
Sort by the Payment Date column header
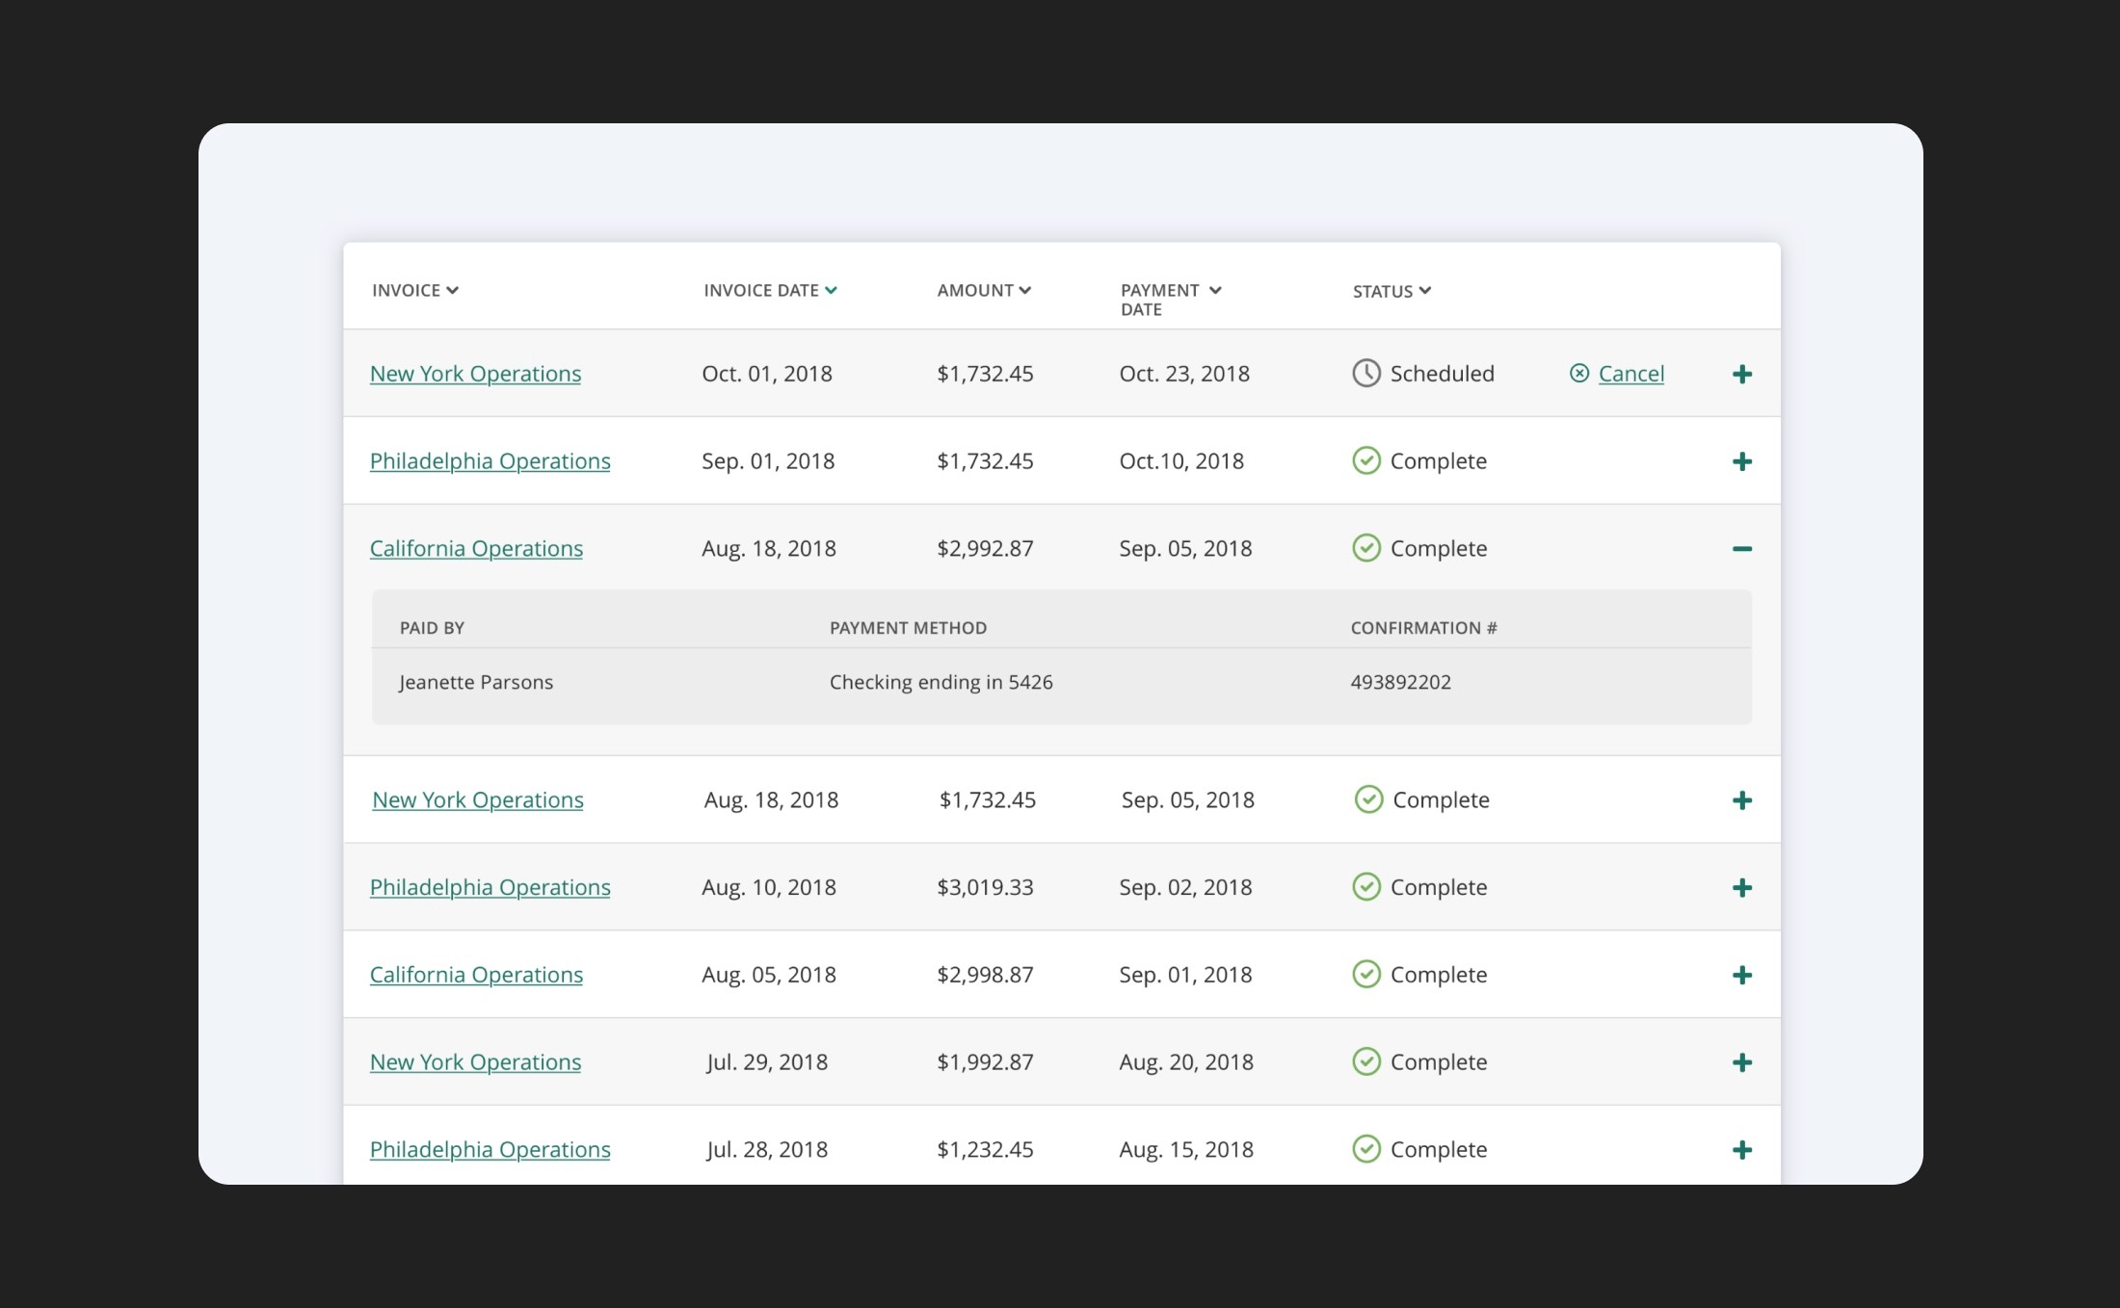(x=1170, y=299)
